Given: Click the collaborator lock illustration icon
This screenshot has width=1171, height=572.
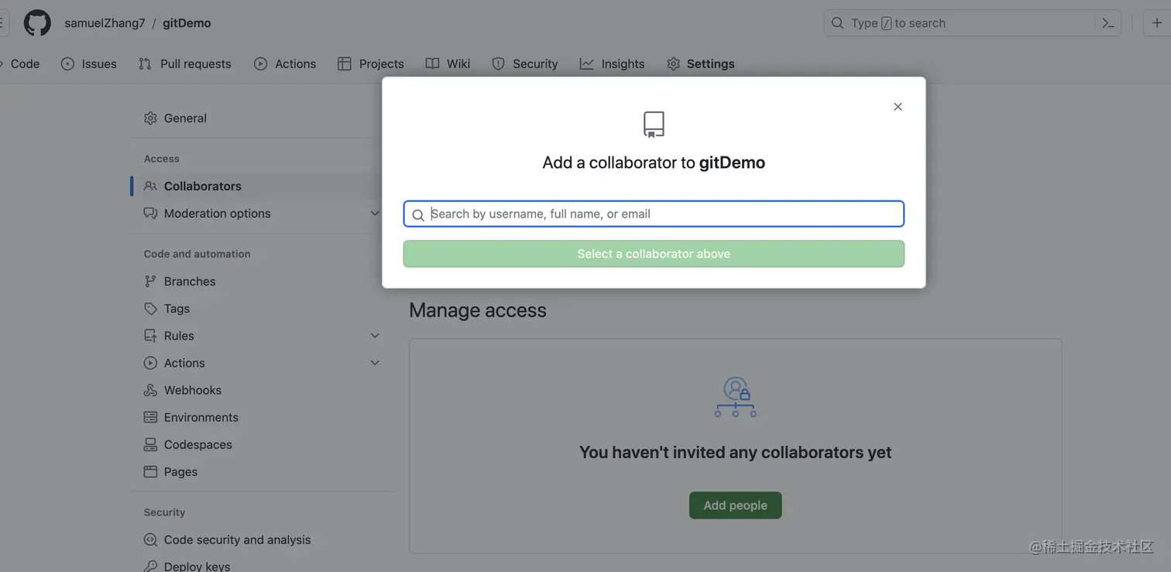Looking at the screenshot, I should [736, 397].
